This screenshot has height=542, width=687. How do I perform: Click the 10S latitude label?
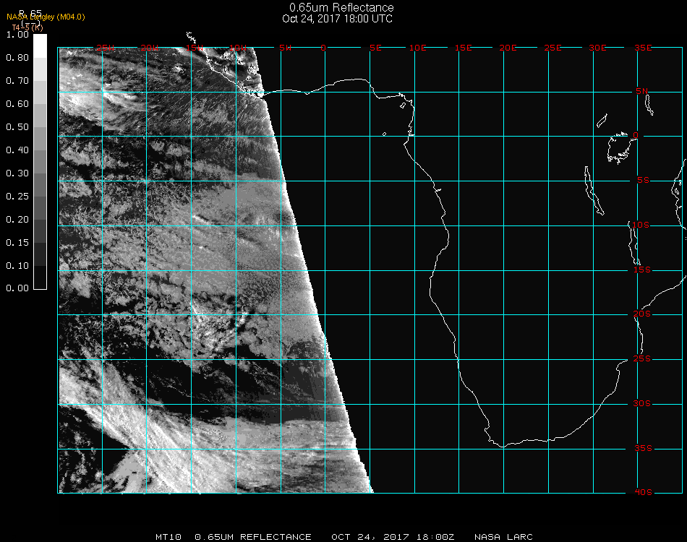[641, 225]
